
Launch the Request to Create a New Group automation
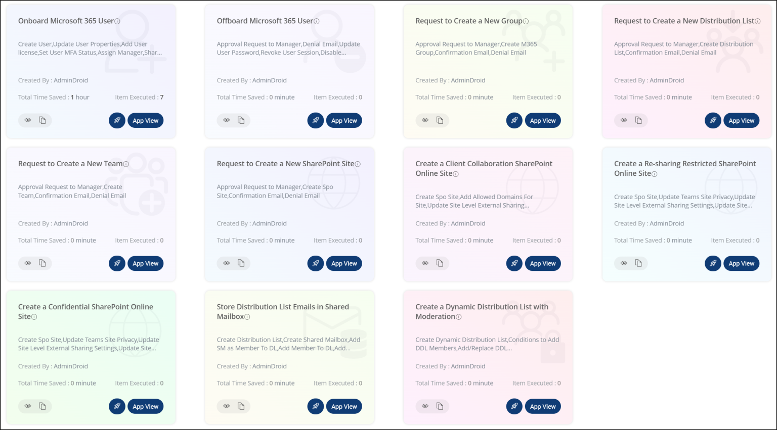point(514,120)
